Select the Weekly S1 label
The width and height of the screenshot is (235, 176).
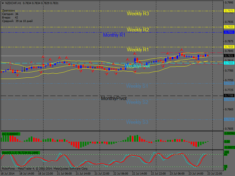click(x=137, y=86)
